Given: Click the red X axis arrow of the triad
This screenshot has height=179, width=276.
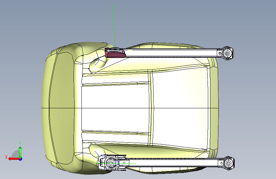Looking at the screenshot, I should [x=14, y=159].
